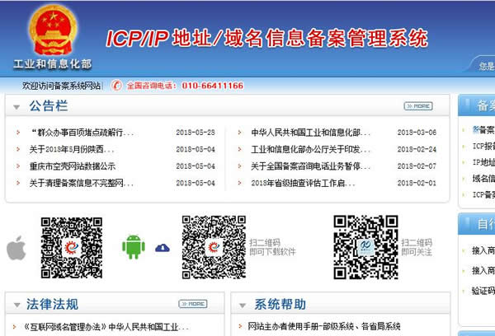Collapse the 系统帮助 panel arrow
The width and height of the screenshot is (495, 336).
tap(243, 304)
